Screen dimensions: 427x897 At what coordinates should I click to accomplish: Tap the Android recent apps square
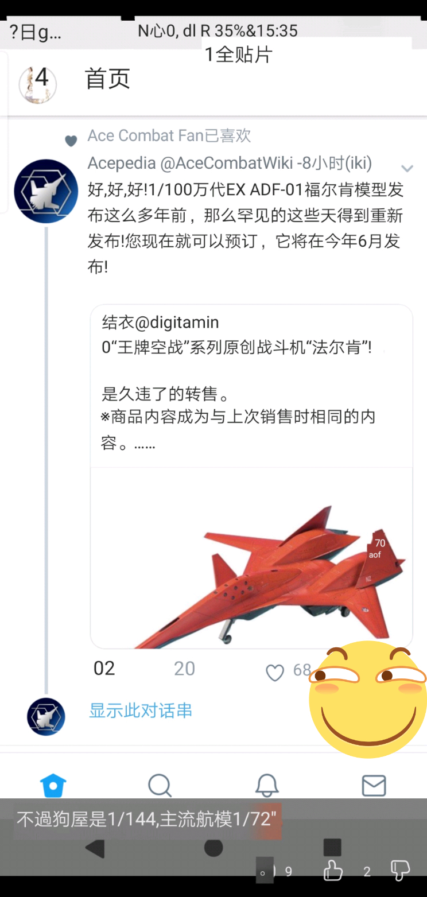pos(332,847)
